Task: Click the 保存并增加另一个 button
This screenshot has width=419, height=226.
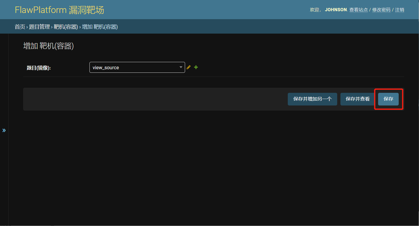Action: coord(312,99)
